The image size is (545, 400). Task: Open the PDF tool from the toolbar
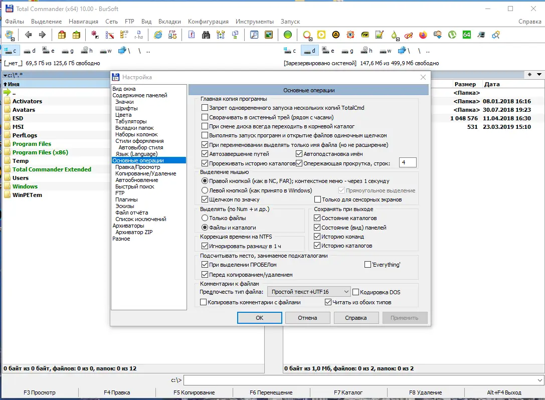[x=365, y=35]
